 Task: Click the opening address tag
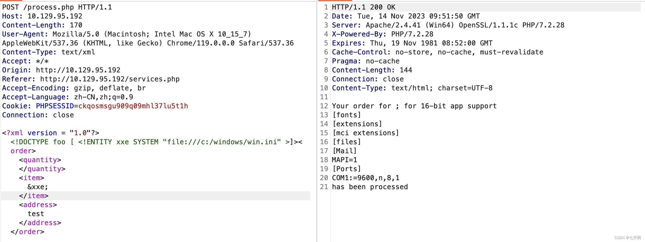(38, 205)
